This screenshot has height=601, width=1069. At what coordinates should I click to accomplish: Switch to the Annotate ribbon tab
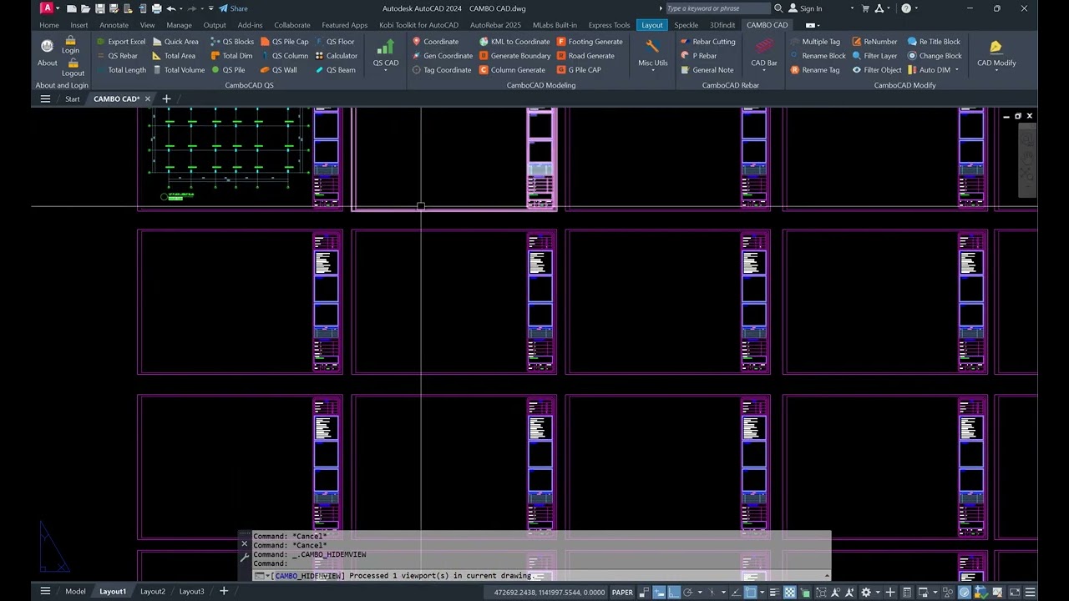114,25
